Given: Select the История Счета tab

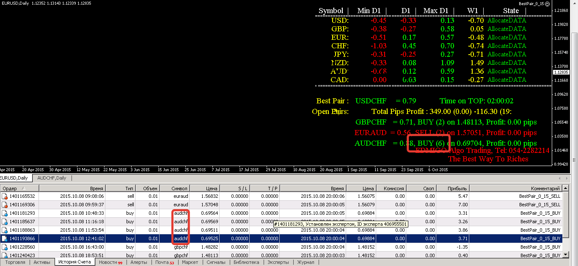Looking at the screenshot, I should 74,262.
